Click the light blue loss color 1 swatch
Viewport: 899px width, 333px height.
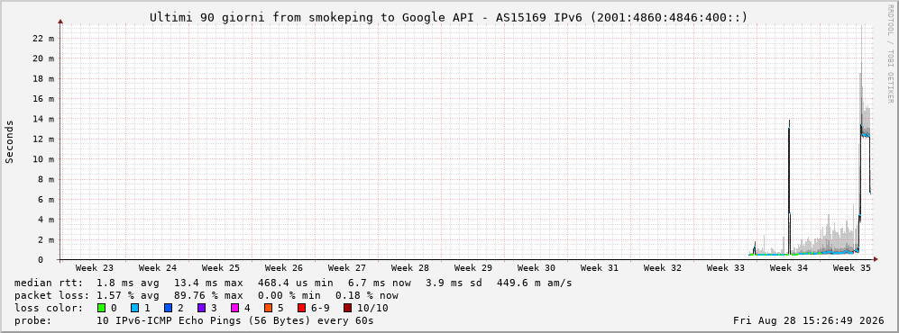134,308
